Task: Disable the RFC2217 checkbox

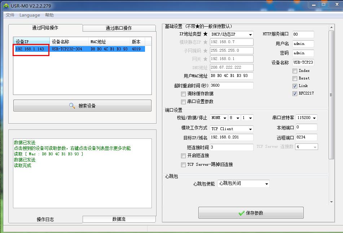Action: pos(295,93)
